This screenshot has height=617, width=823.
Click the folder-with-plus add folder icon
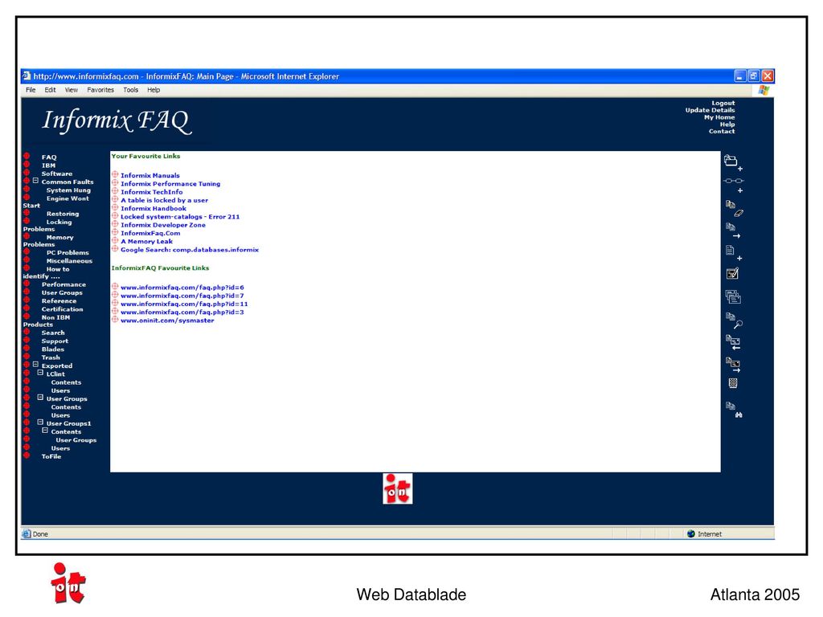733,162
